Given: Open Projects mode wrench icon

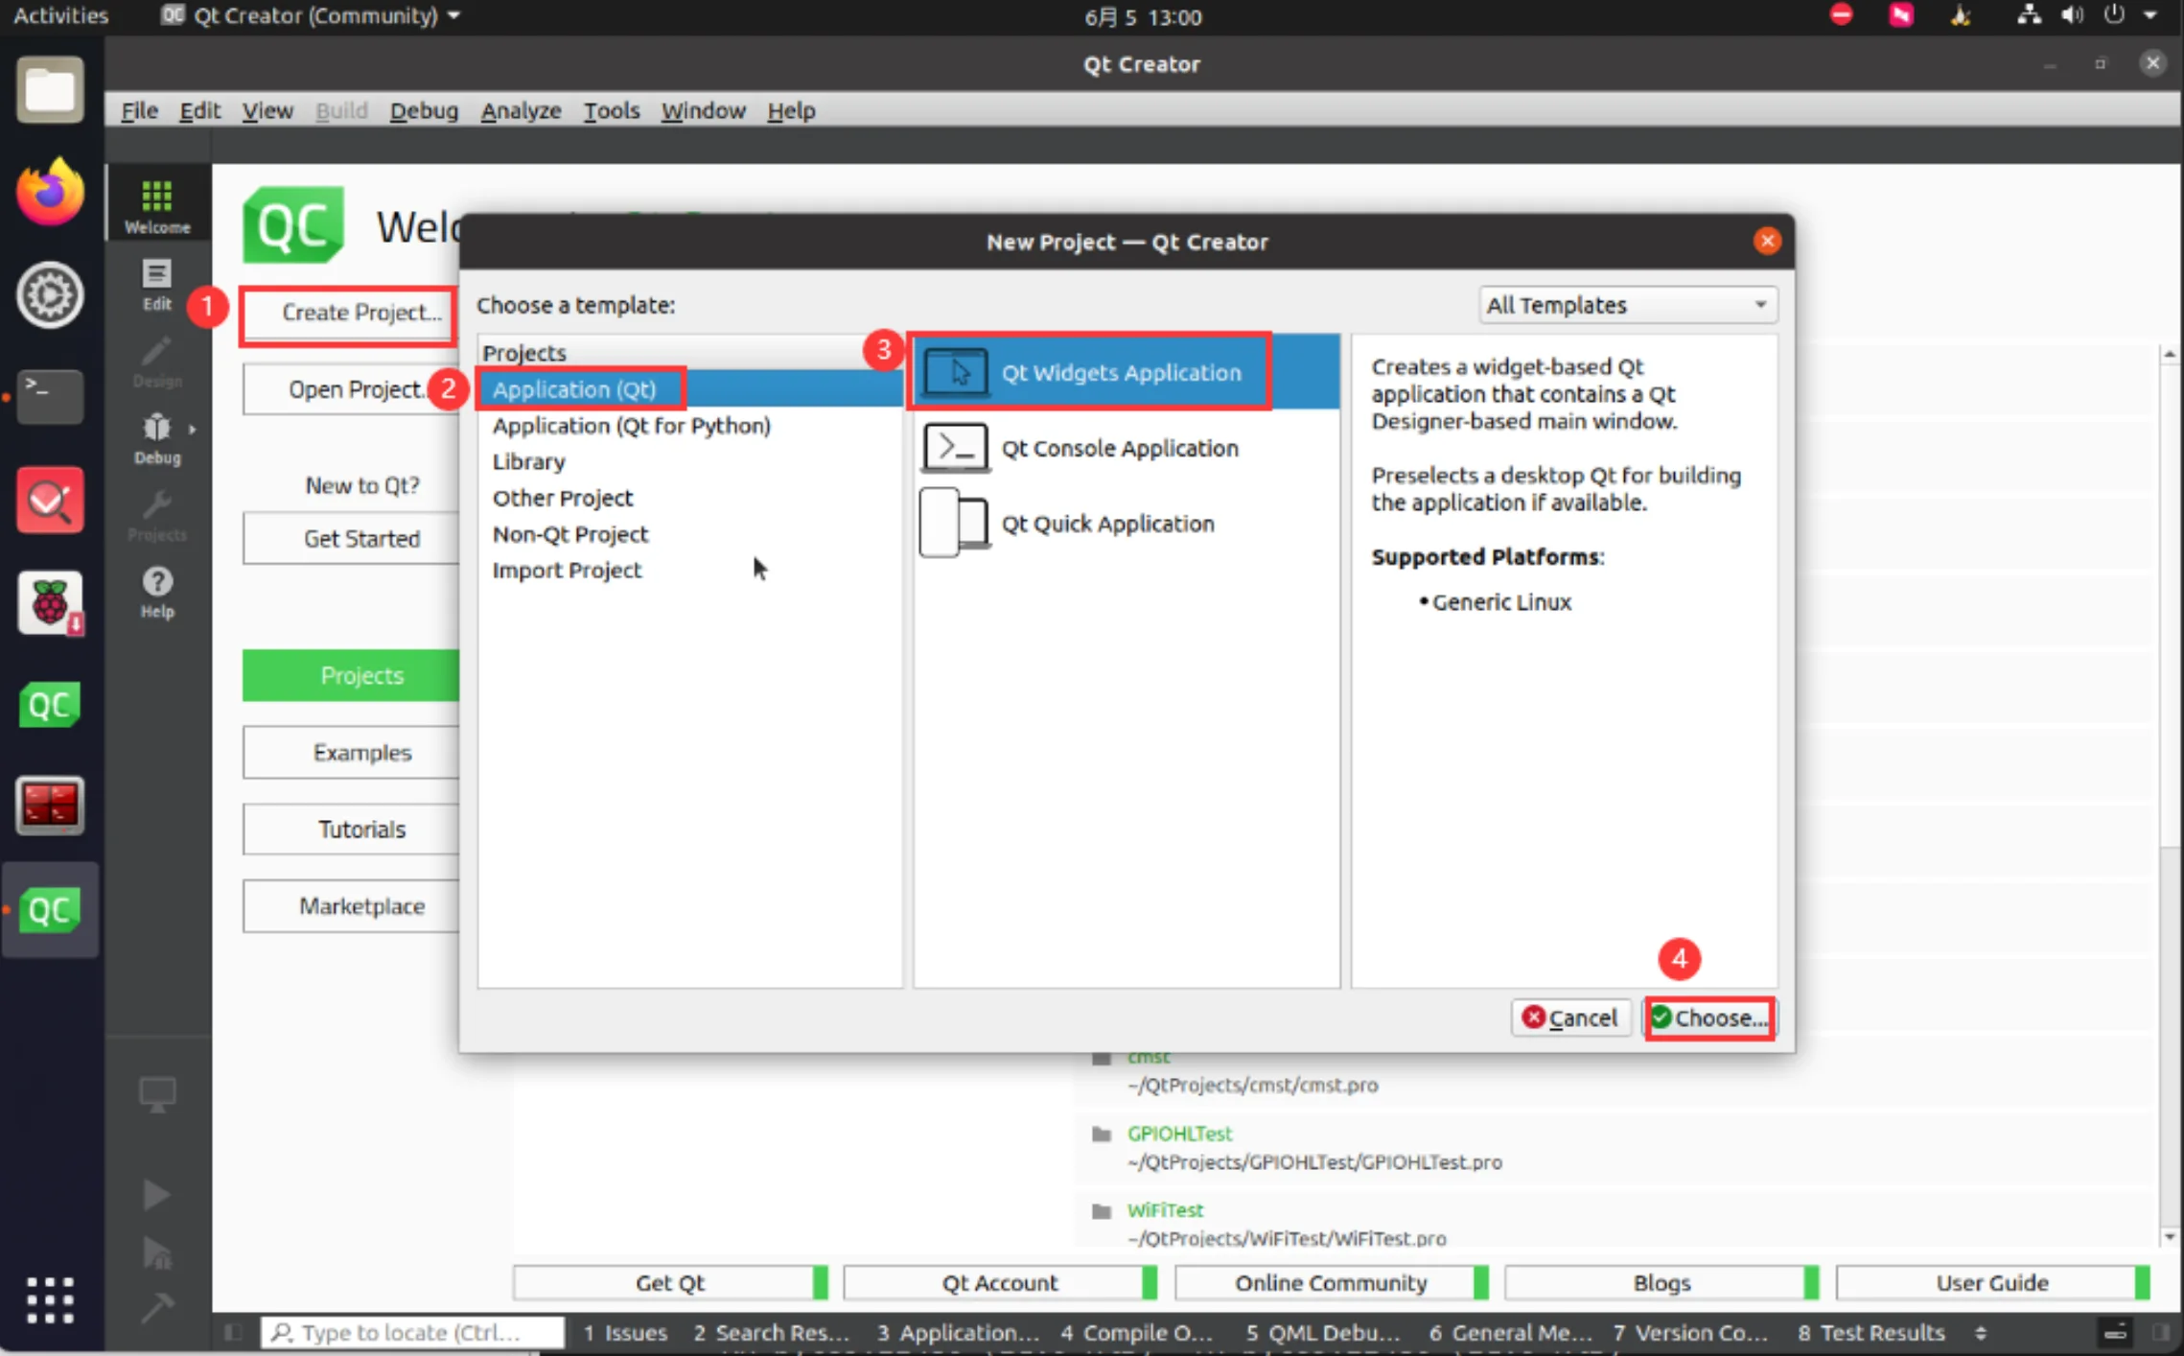Looking at the screenshot, I should 157,515.
